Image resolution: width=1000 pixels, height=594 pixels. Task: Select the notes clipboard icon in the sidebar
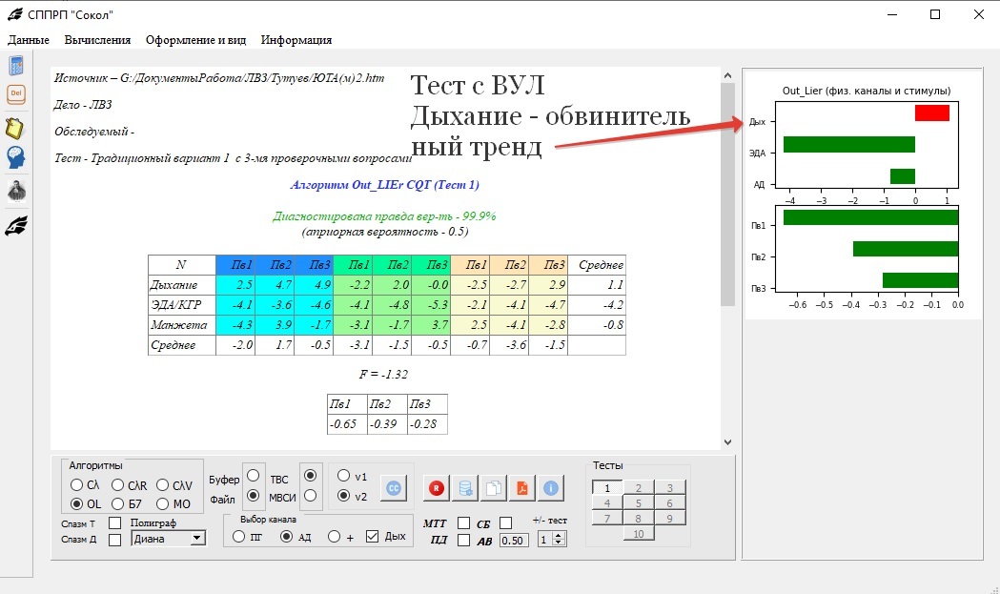(15, 125)
